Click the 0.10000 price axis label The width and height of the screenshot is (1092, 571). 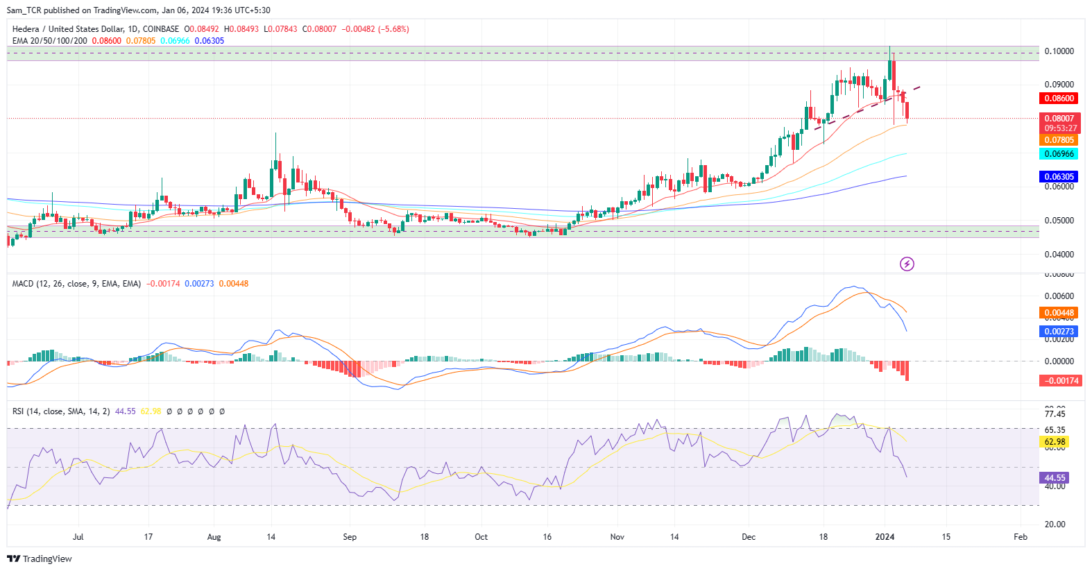coord(1059,51)
